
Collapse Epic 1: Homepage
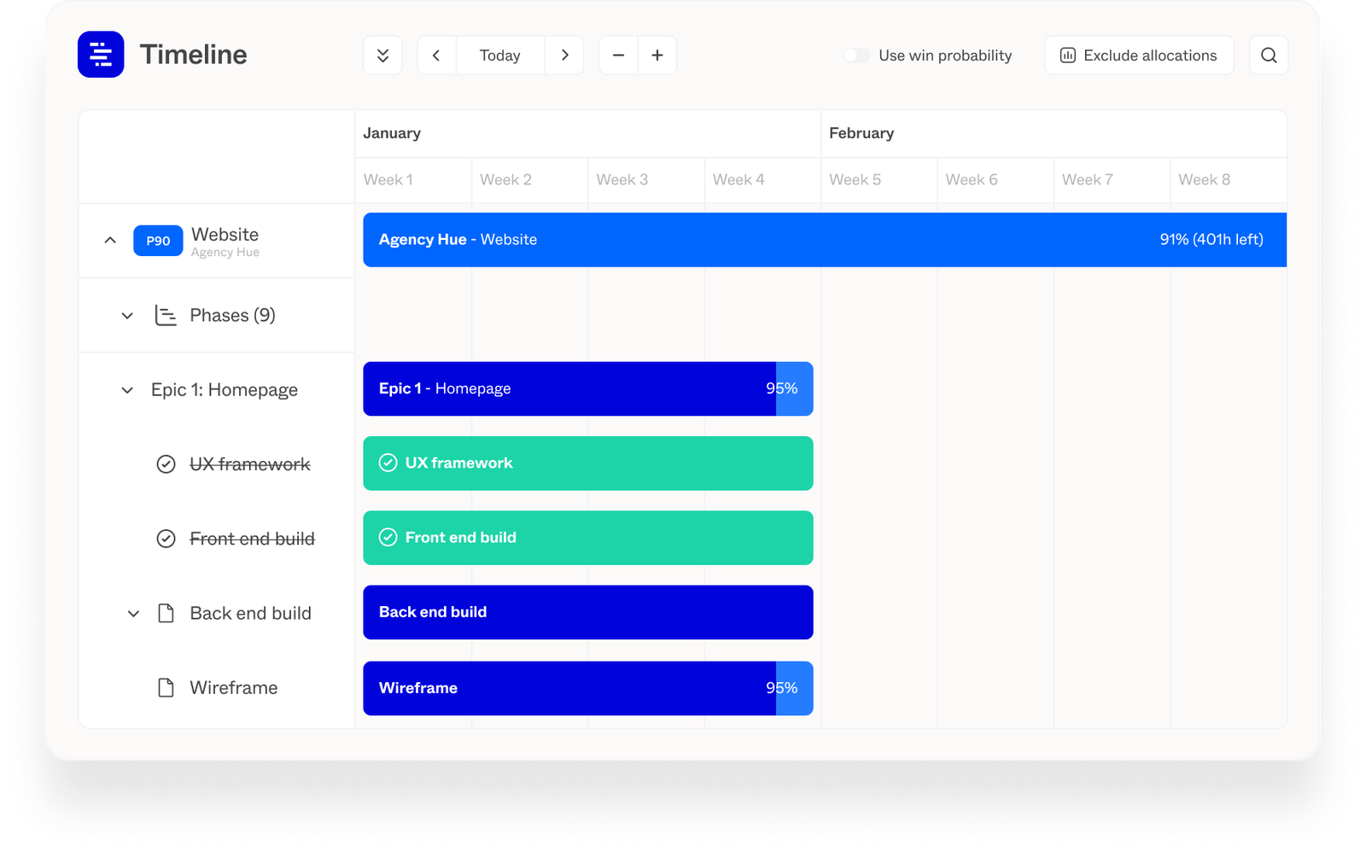pos(127,389)
